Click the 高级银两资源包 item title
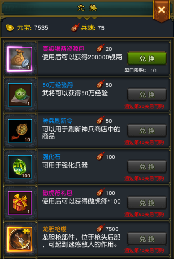174x259 pixels. coord(64,49)
